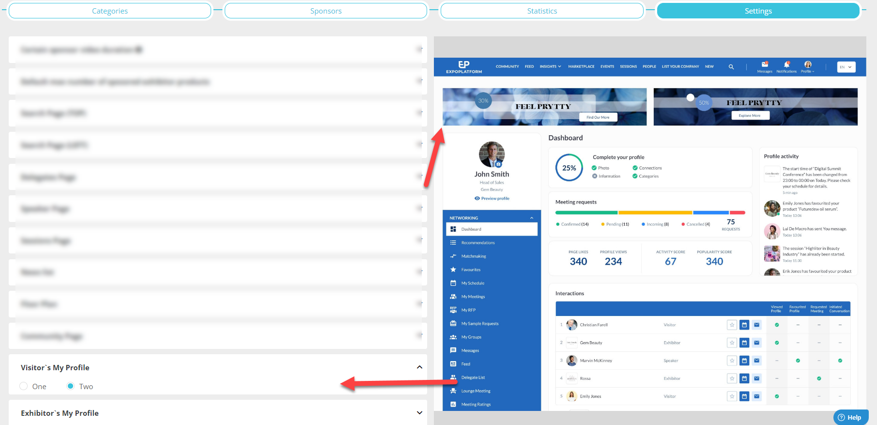Click the 75 REQUESTS total
Viewport: 877px width, 425px height.
coord(731,224)
